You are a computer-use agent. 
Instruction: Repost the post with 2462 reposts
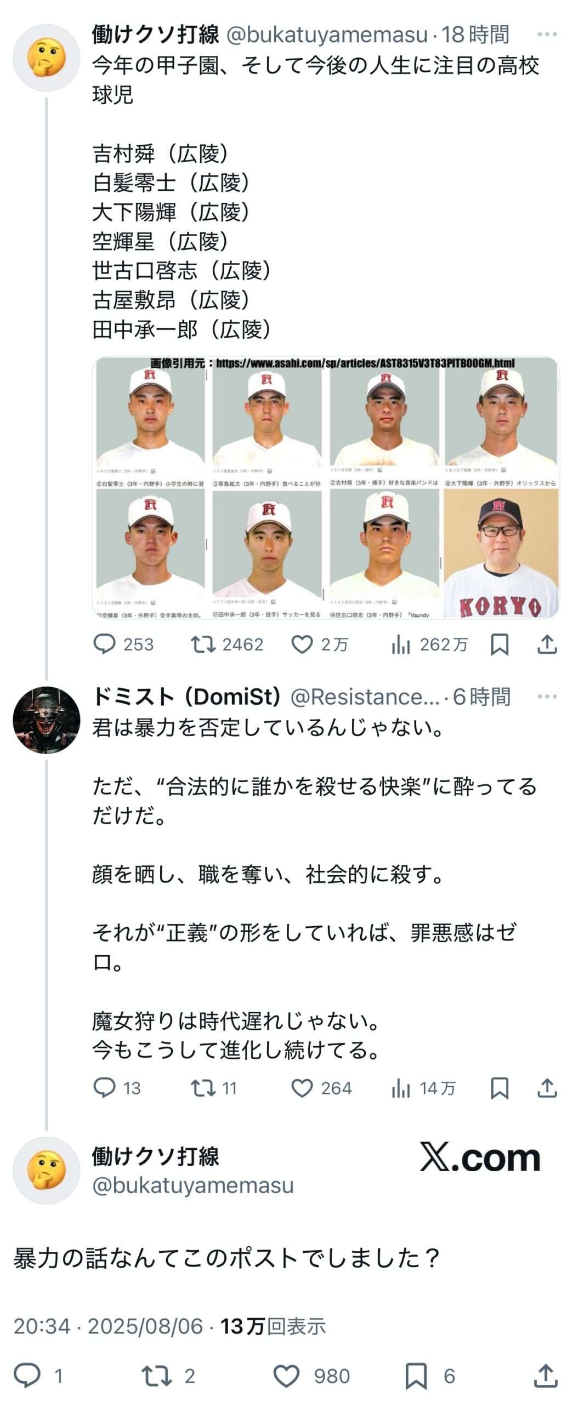click(x=203, y=644)
